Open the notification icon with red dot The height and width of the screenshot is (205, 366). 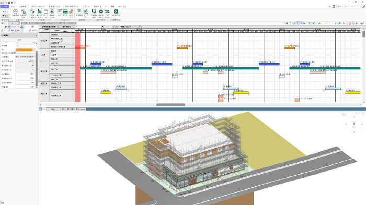334,7
